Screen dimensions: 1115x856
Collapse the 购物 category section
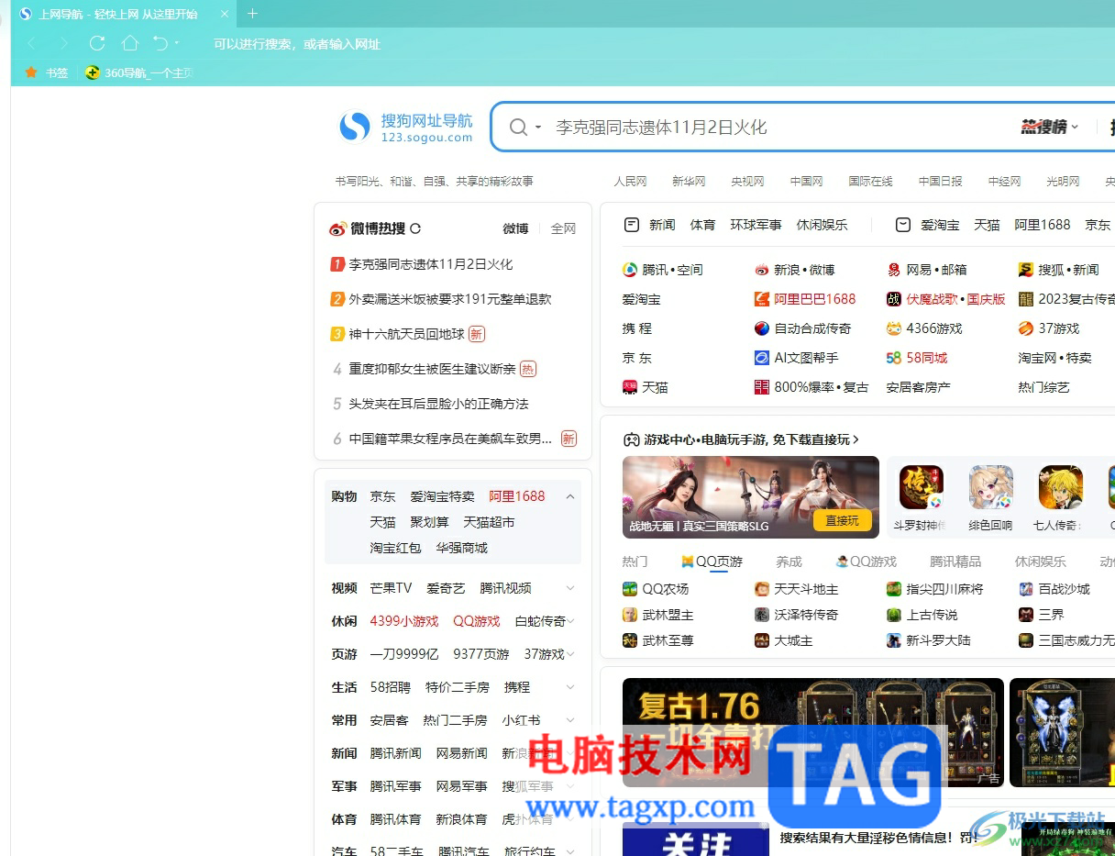[570, 496]
